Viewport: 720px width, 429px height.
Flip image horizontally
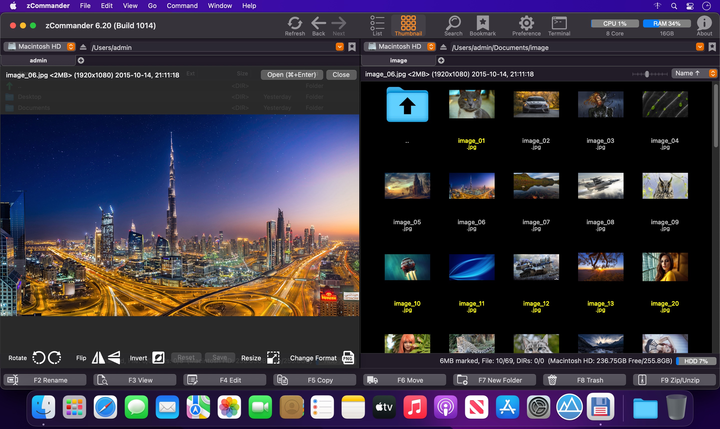[x=98, y=358]
